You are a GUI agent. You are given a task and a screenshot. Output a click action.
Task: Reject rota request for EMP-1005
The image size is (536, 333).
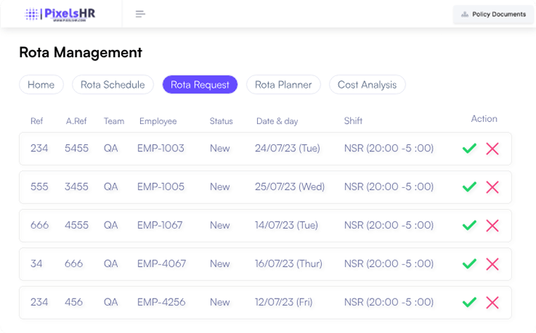(492, 187)
